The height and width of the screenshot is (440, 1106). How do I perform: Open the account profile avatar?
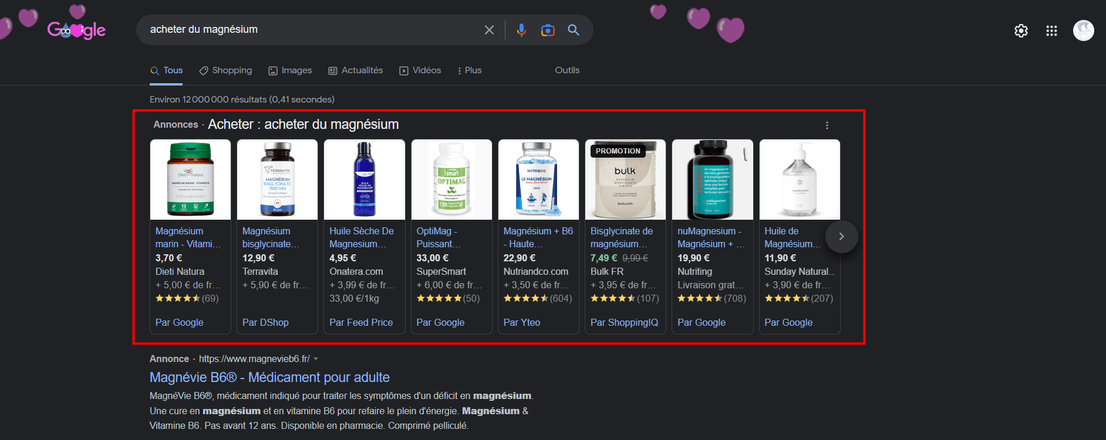[1084, 30]
